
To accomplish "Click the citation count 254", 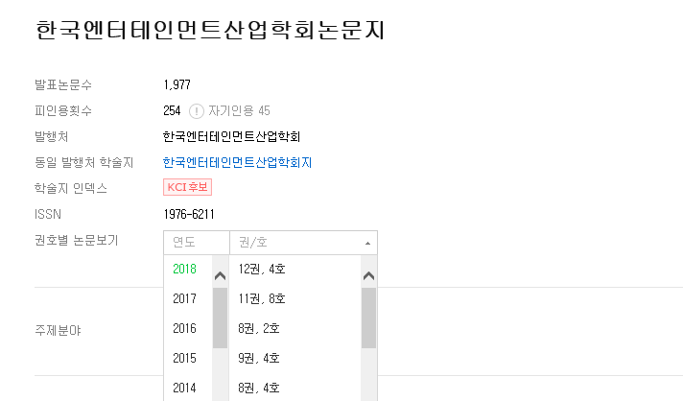I will [x=173, y=110].
